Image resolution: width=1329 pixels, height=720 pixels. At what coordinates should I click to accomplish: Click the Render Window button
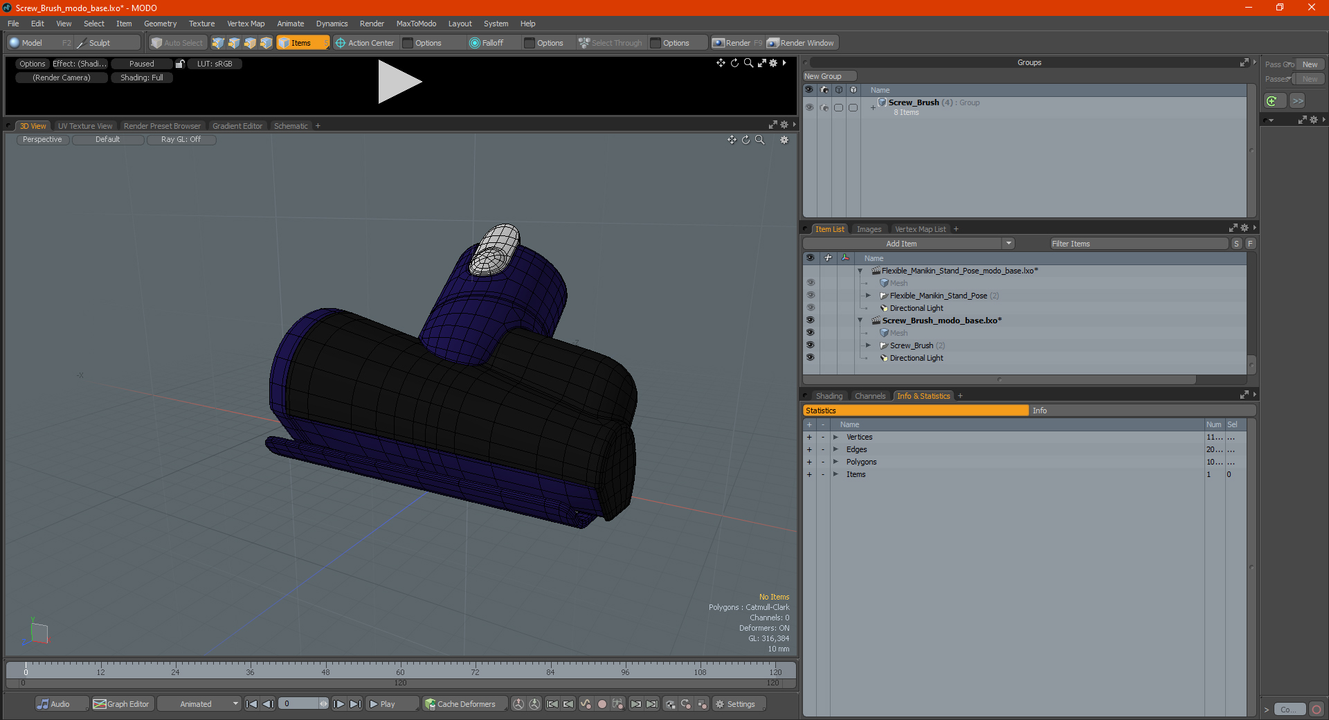coord(802,43)
